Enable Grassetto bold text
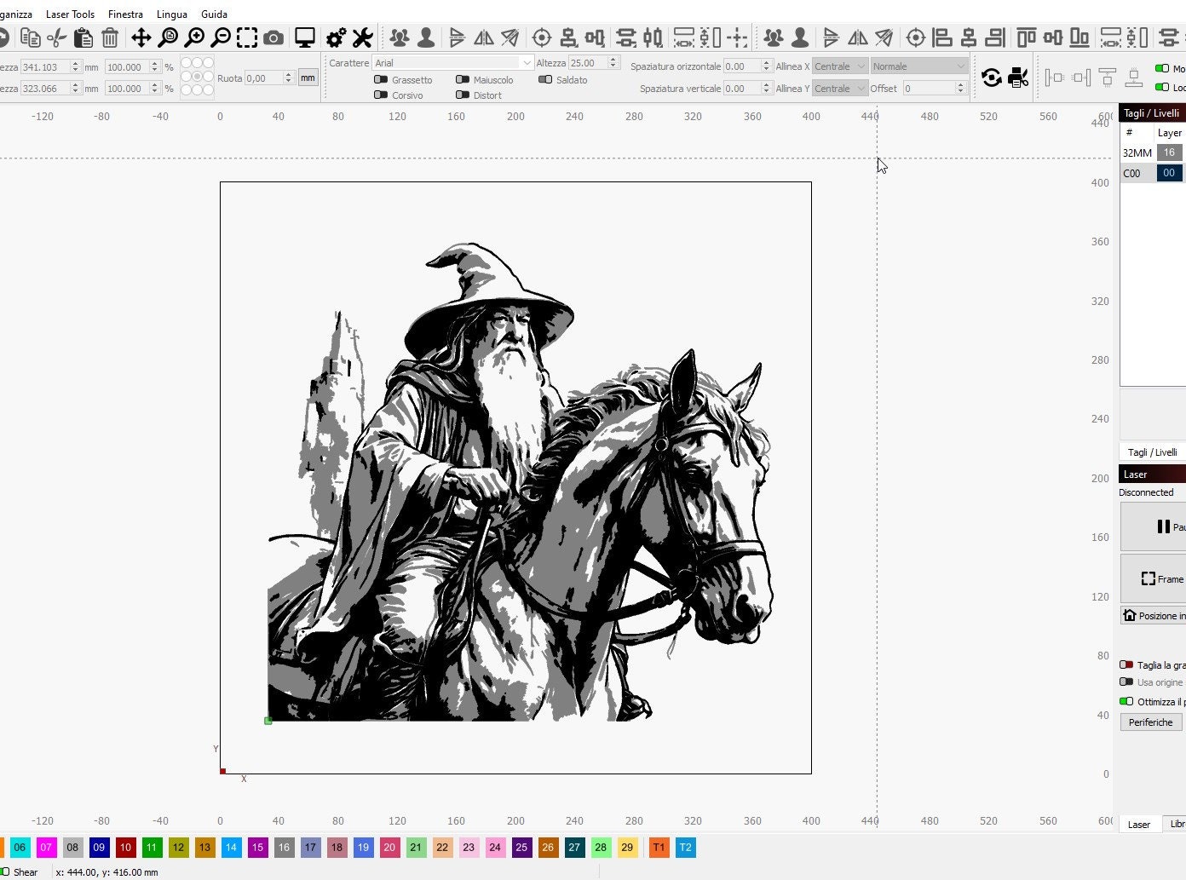 pos(381,79)
